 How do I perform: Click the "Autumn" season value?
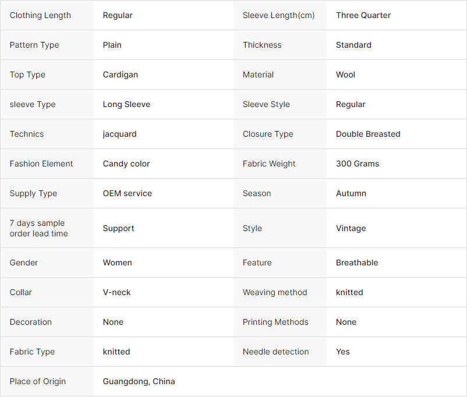351,193
